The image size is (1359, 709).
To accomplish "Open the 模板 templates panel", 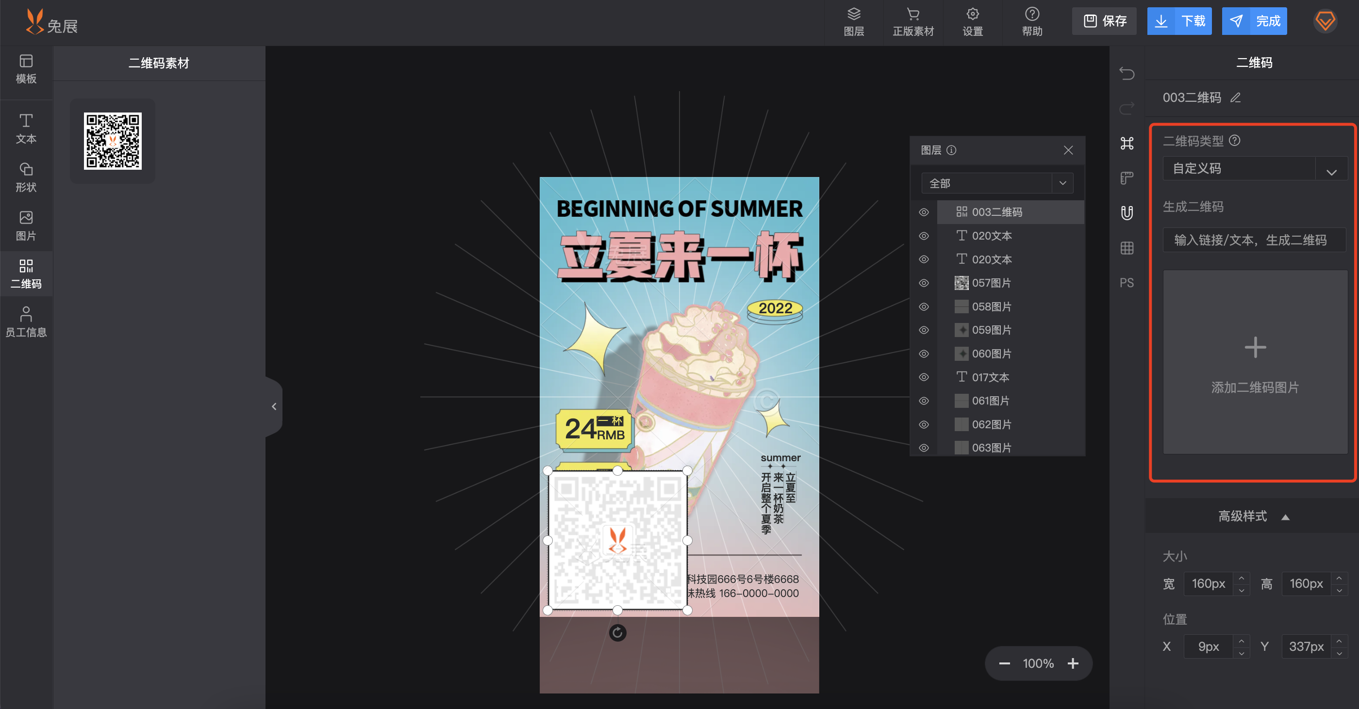I will coord(26,69).
